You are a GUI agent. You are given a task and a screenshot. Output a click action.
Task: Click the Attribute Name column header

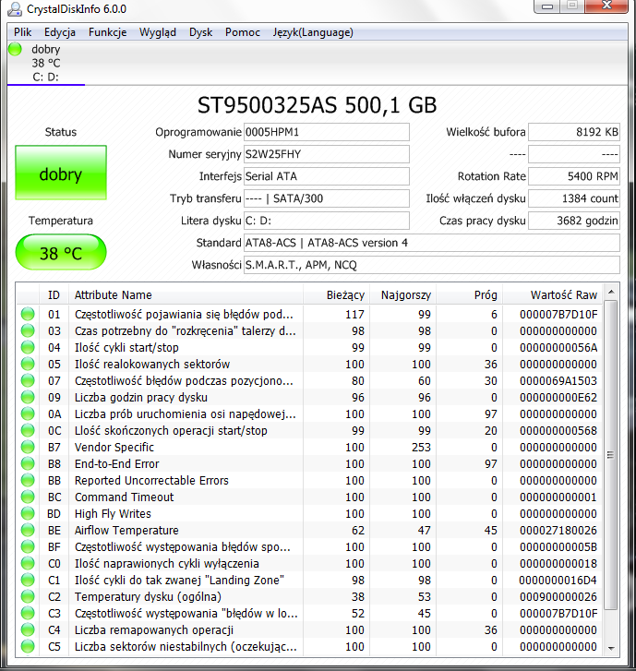click(186, 294)
